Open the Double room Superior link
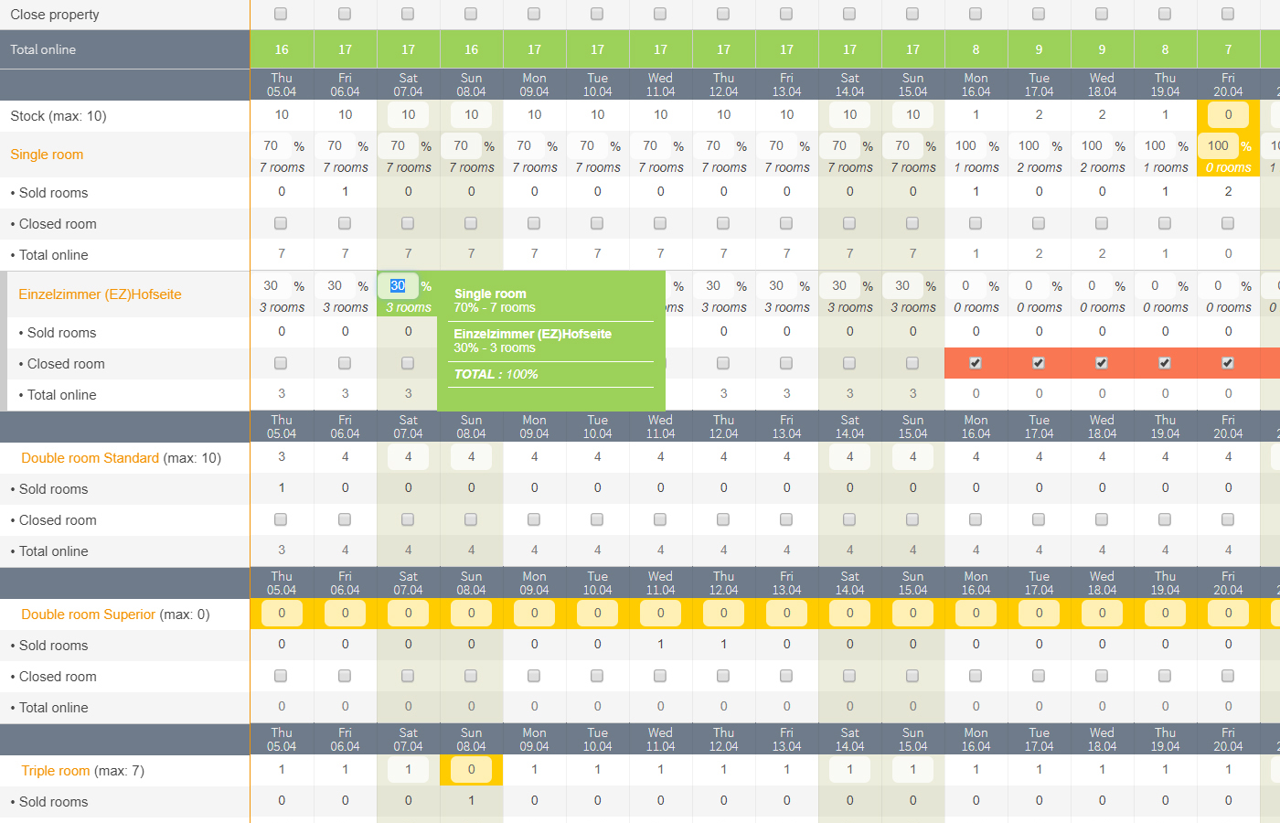Image resolution: width=1280 pixels, height=823 pixels. (88, 615)
